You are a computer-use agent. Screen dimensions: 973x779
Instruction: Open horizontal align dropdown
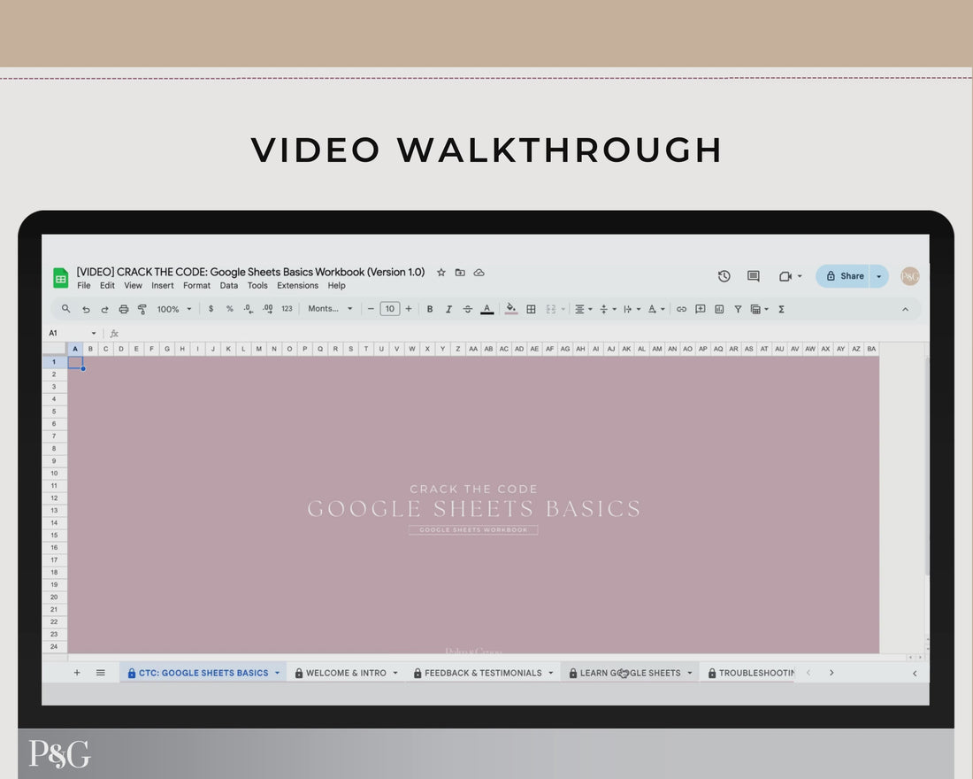click(583, 309)
